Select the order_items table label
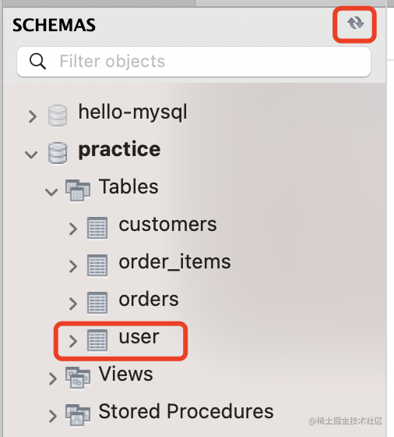394x437 pixels. click(174, 262)
